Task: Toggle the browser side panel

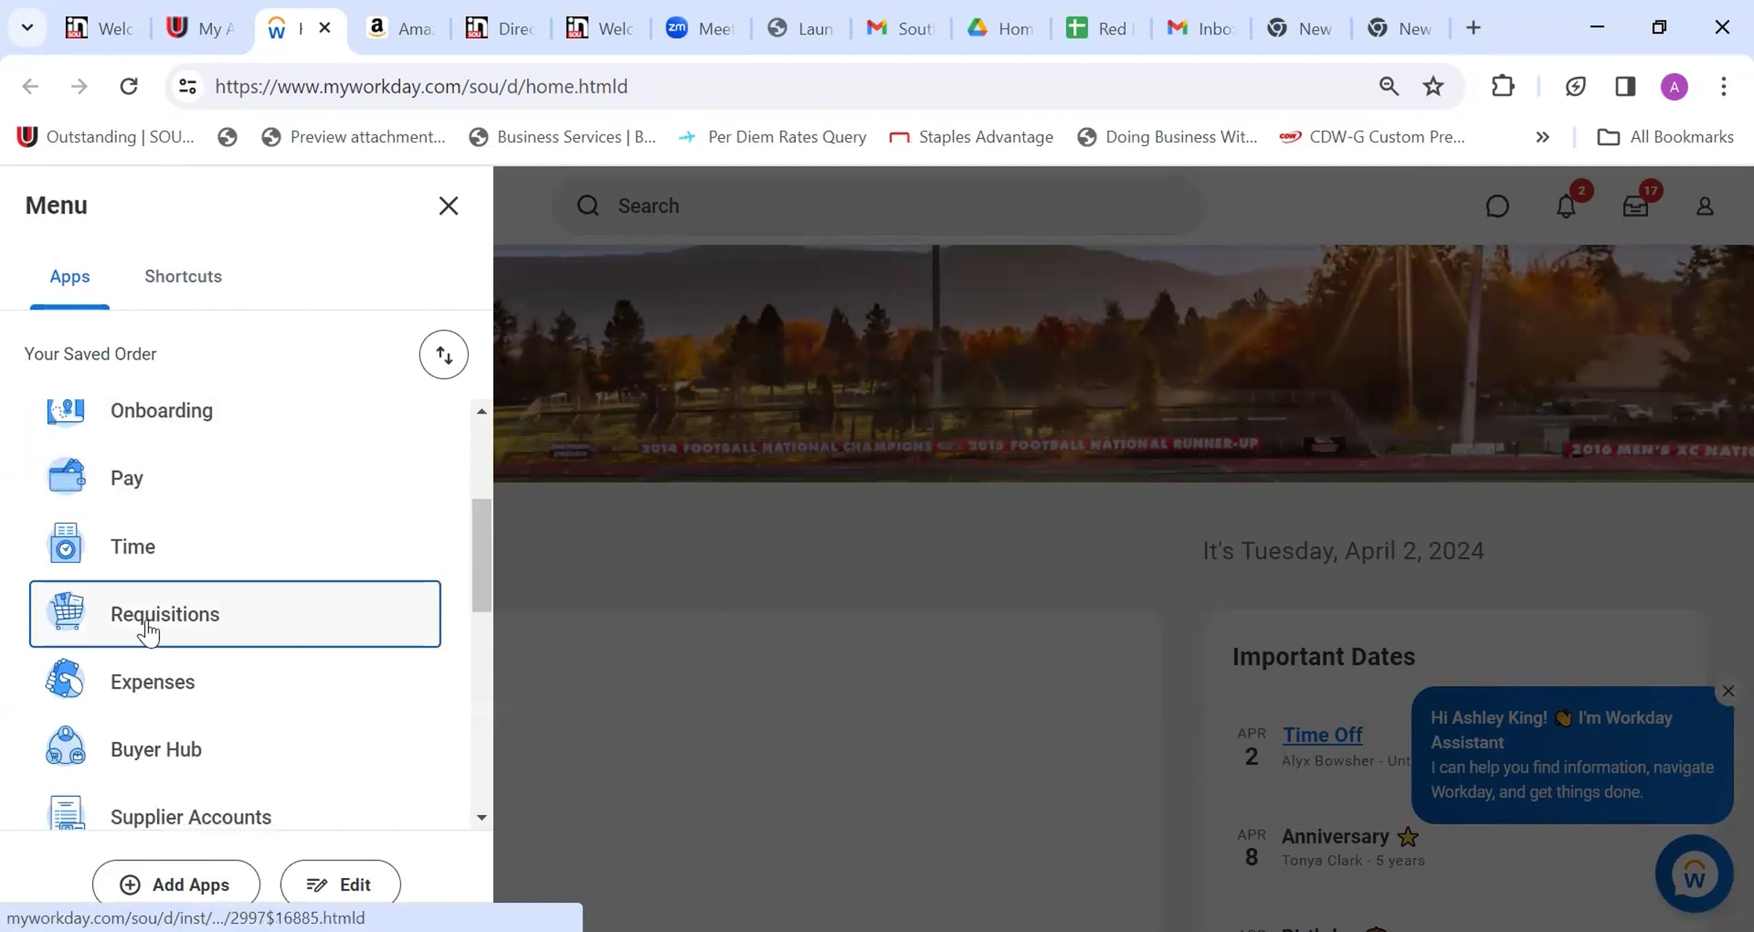Action: tap(1625, 86)
